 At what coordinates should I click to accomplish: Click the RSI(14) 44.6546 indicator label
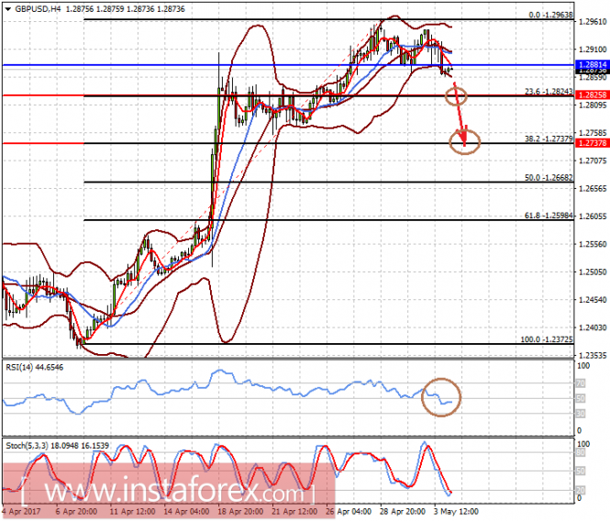pyautogui.click(x=35, y=367)
